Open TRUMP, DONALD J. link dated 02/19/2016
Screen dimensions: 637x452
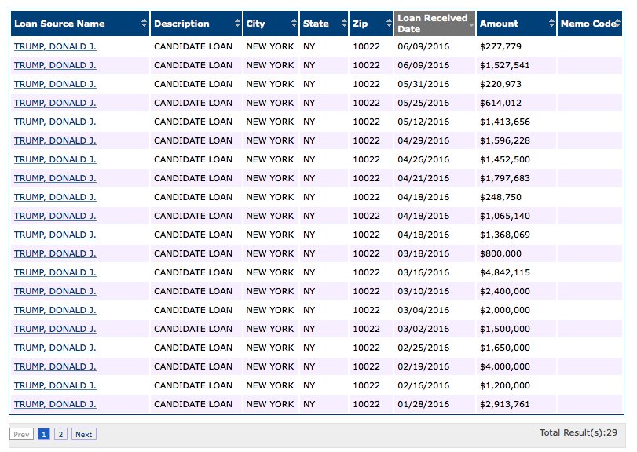[55, 366]
